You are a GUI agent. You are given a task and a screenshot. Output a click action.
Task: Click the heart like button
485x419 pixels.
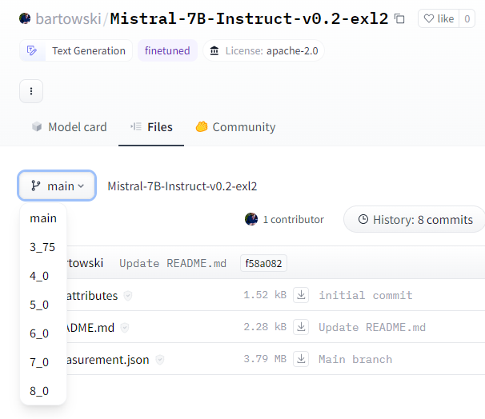[439, 18]
